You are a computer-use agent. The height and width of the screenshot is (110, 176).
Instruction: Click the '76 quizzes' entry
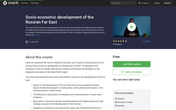coord(120,106)
